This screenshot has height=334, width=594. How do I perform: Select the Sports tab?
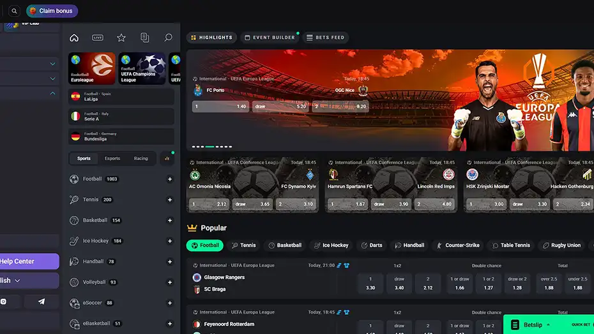tap(84, 158)
